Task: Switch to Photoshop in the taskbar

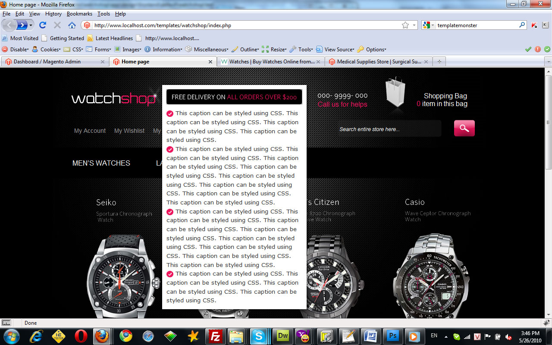Action: coord(393,336)
